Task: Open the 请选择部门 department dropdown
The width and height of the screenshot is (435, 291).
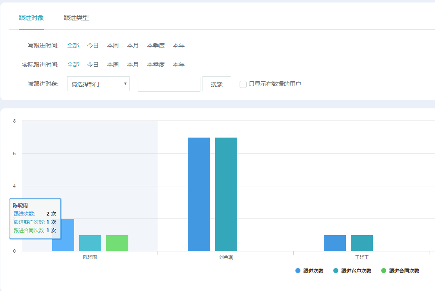Action: [98, 84]
